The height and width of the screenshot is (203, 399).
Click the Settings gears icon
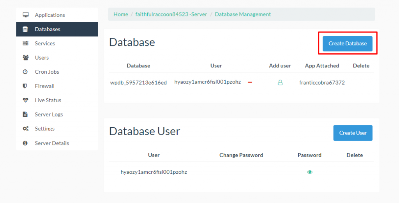[x=25, y=129]
